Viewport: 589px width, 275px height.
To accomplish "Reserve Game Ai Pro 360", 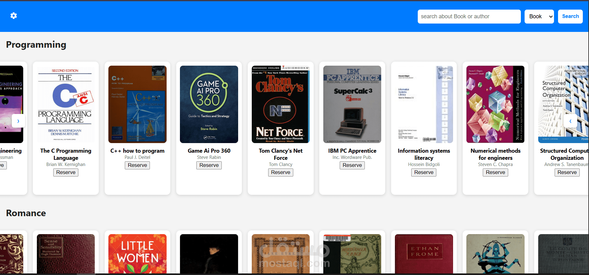I will pyautogui.click(x=209, y=165).
